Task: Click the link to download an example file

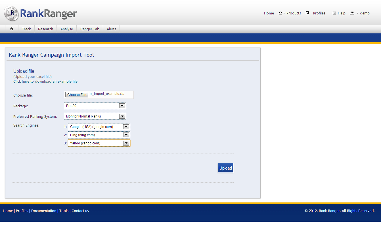Action: 45,82
